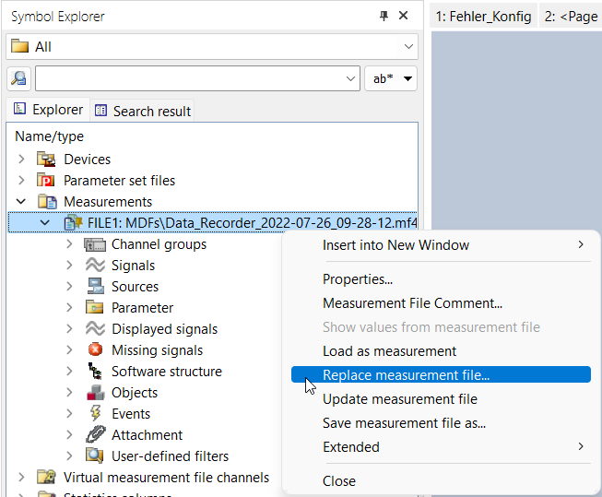Close the Symbol Explorer panel
Viewport: 602px width, 497px height.
(403, 16)
